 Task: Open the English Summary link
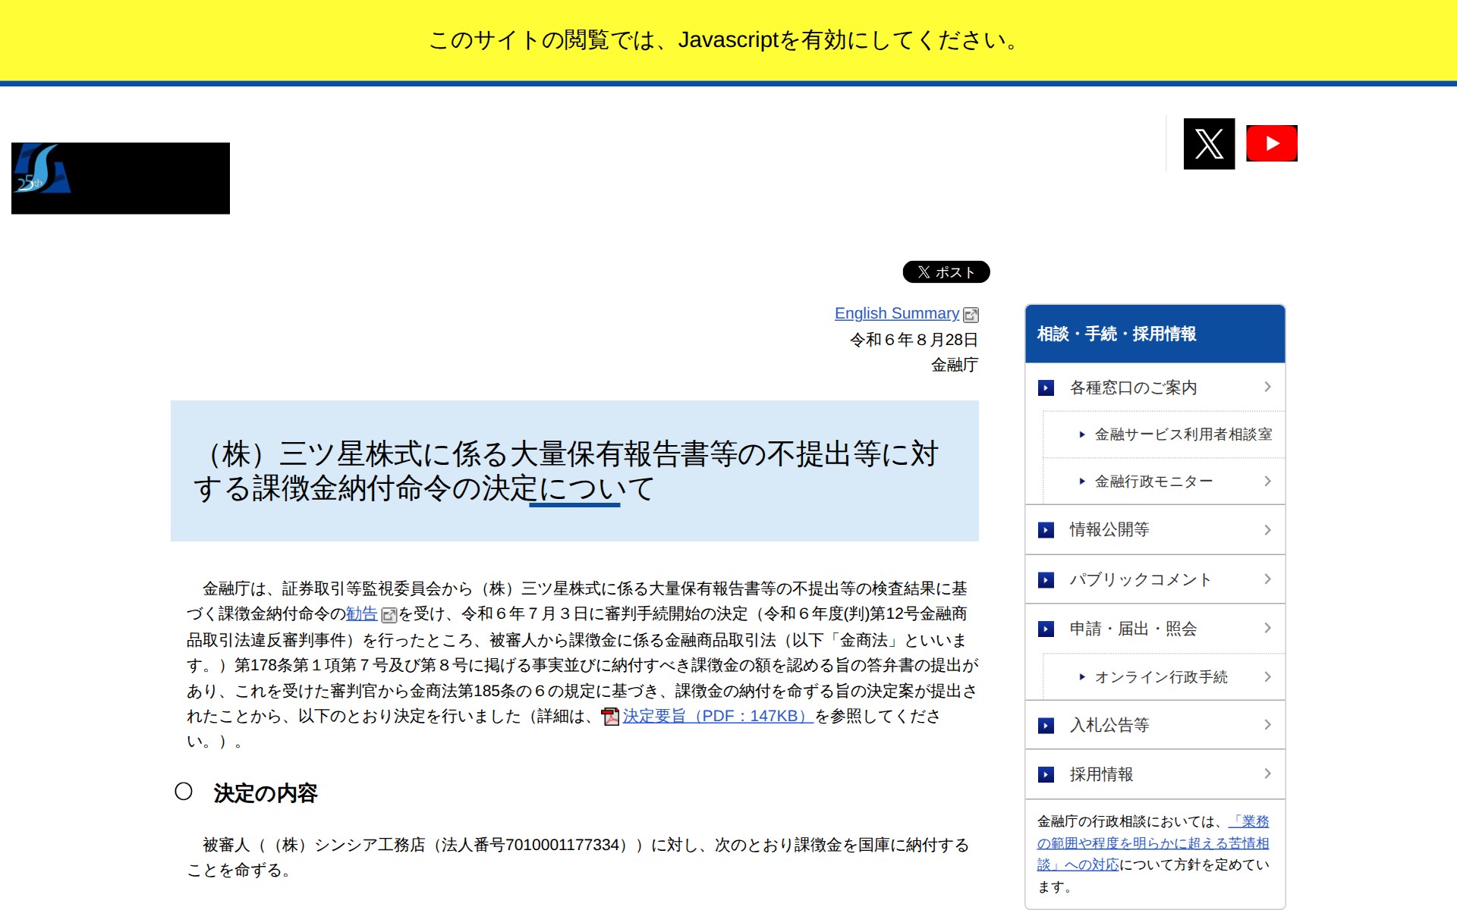click(896, 313)
